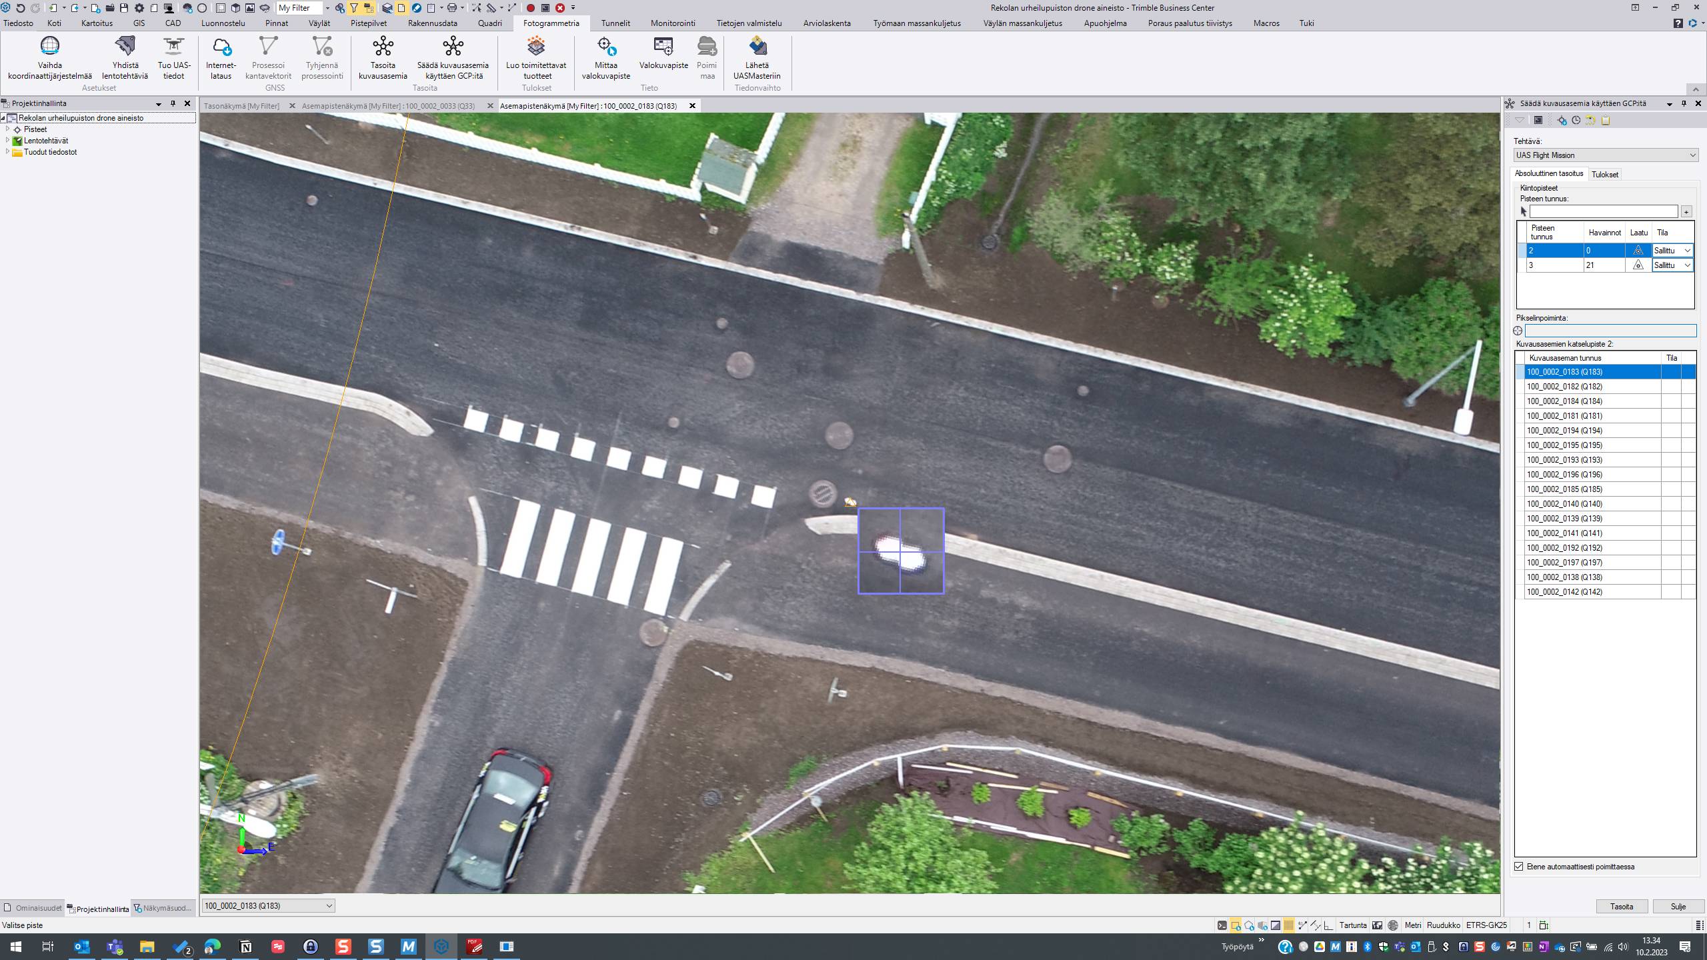Switch to Asemapistenäkymä 100_0002_0033 (Q33) tab
Viewport: 1707px width, 960px height.
point(388,106)
